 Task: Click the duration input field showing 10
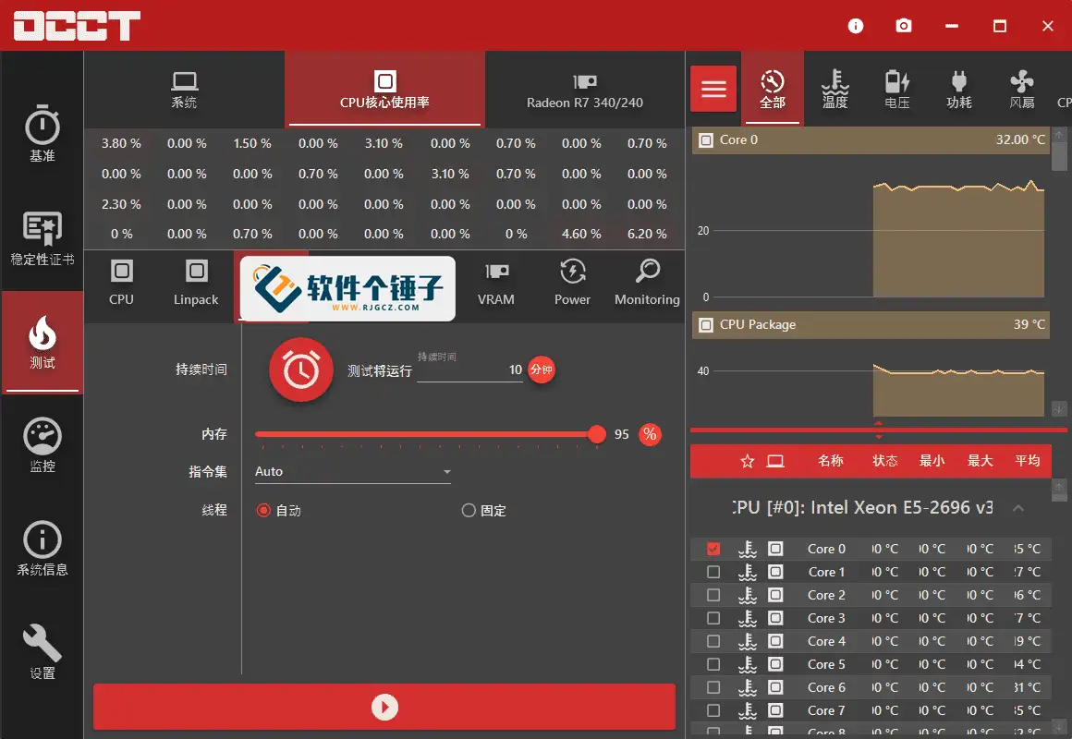(x=469, y=369)
